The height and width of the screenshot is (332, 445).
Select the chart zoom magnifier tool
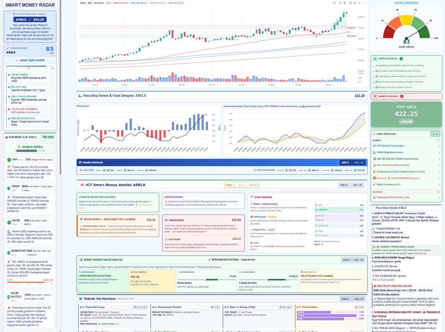click(340, 3)
